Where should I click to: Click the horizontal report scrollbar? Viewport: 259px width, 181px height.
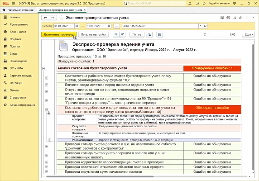tap(100, 176)
